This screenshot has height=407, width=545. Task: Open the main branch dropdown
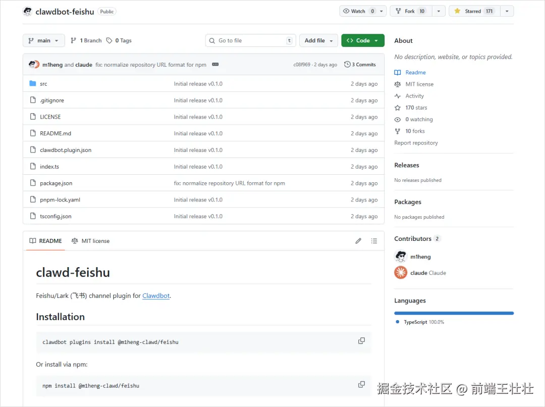coord(44,40)
